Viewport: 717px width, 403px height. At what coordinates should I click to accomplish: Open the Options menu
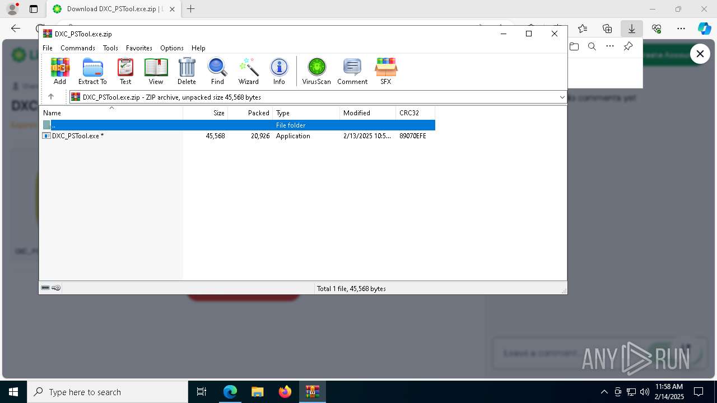pyautogui.click(x=172, y=48)
